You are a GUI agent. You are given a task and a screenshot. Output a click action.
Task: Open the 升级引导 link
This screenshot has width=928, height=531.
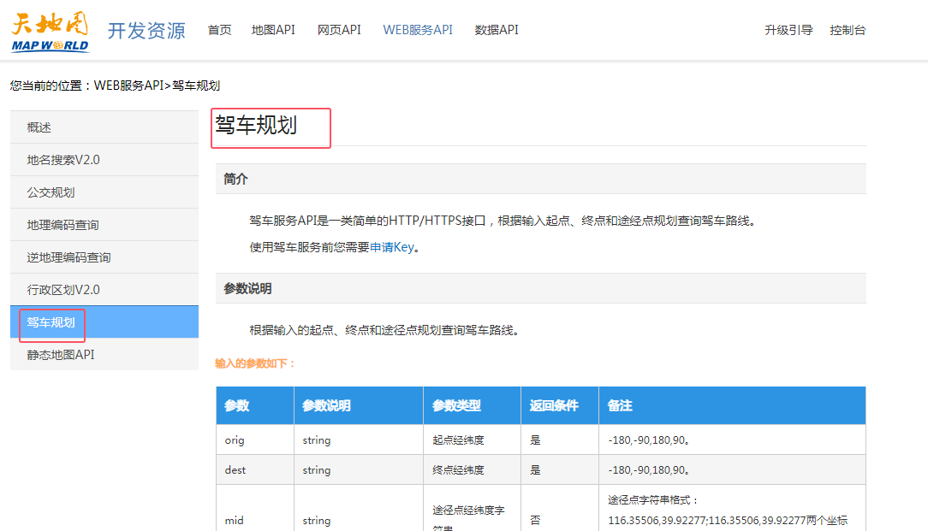coord(788,30)
